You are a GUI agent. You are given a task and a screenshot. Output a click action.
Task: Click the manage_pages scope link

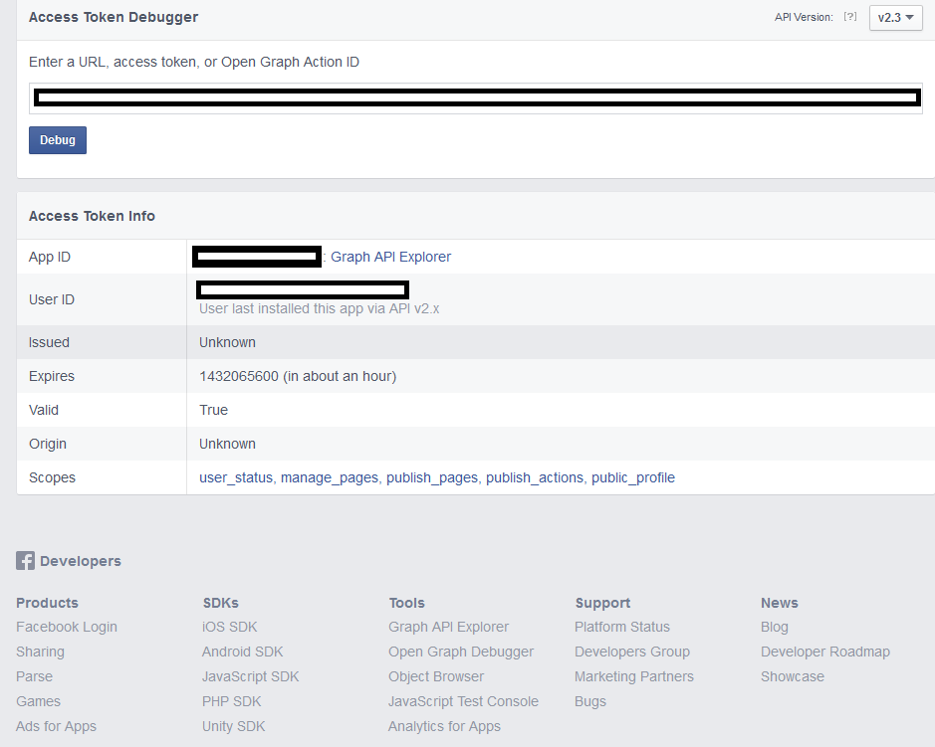click(x=330, y=477)
